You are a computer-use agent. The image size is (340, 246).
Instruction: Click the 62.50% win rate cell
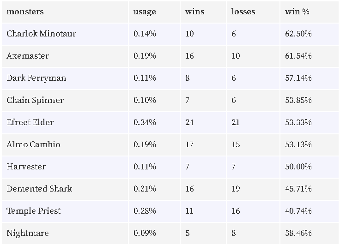click(298, 34)
